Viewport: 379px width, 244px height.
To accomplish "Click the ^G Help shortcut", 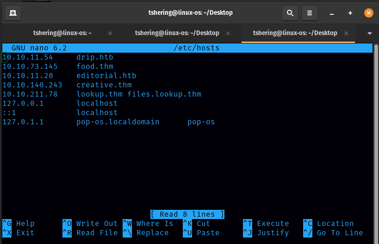I will pos(19,224).
